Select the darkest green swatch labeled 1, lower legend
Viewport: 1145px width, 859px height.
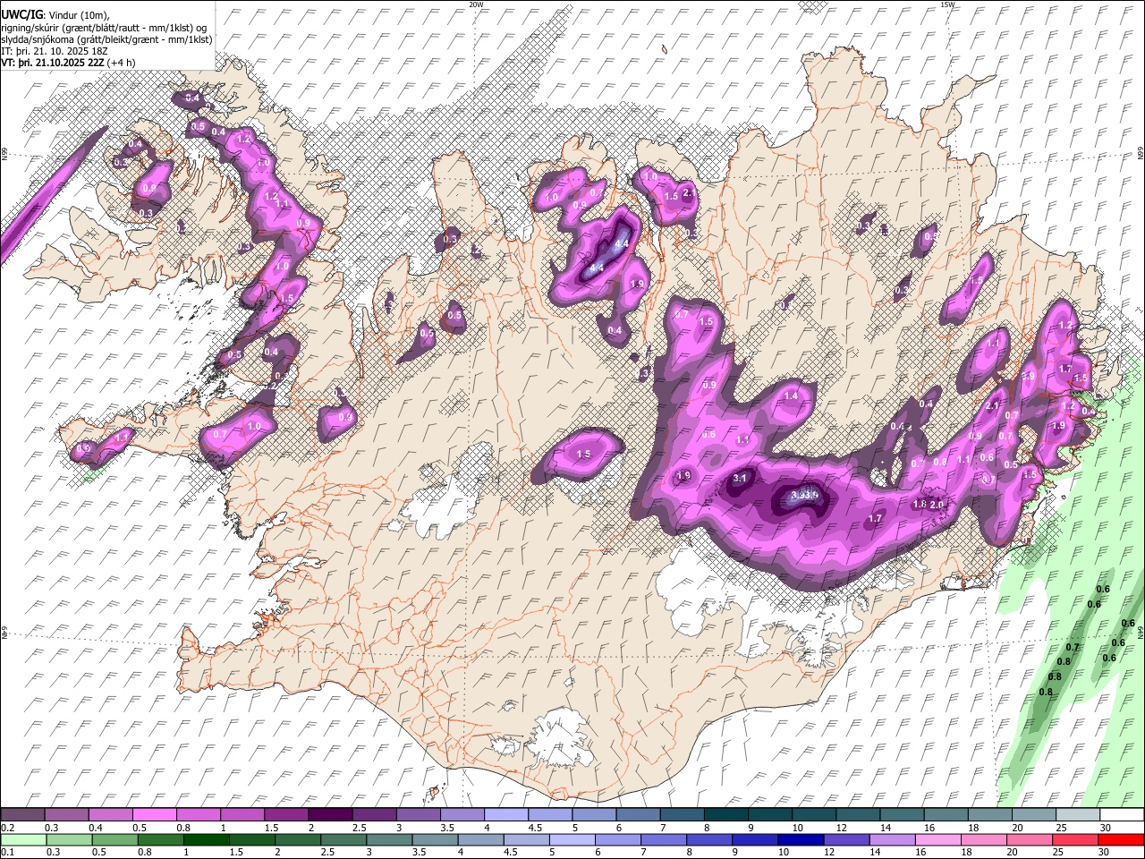click(x=207, y=839)
